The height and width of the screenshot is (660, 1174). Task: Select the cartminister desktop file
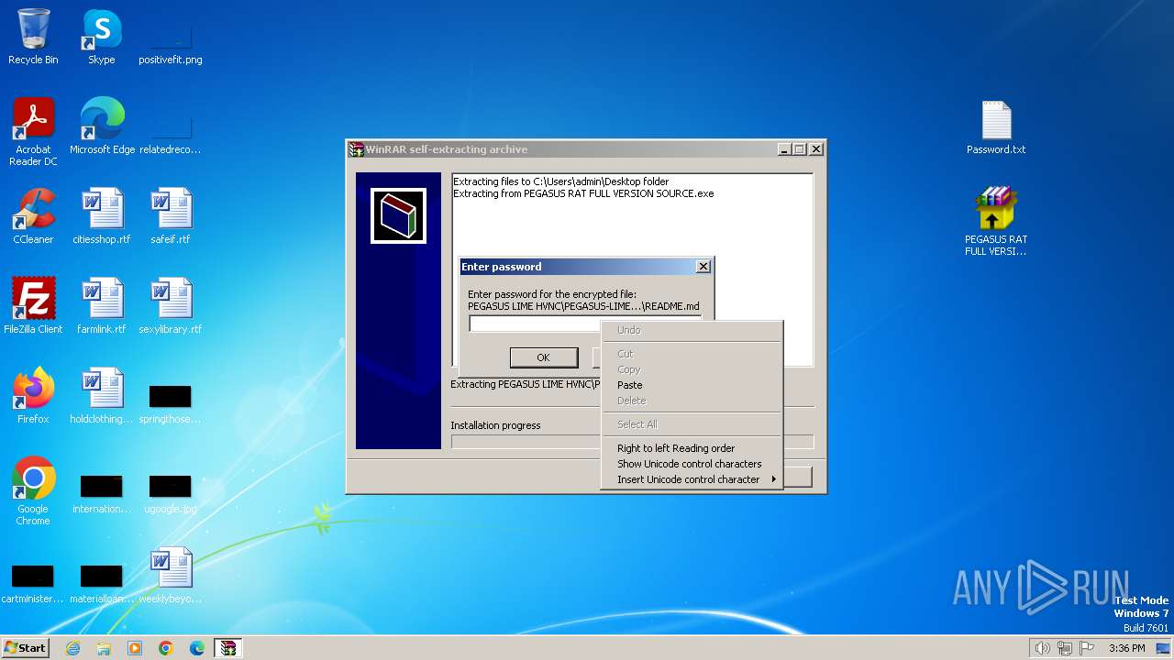(x=33, y=582)
